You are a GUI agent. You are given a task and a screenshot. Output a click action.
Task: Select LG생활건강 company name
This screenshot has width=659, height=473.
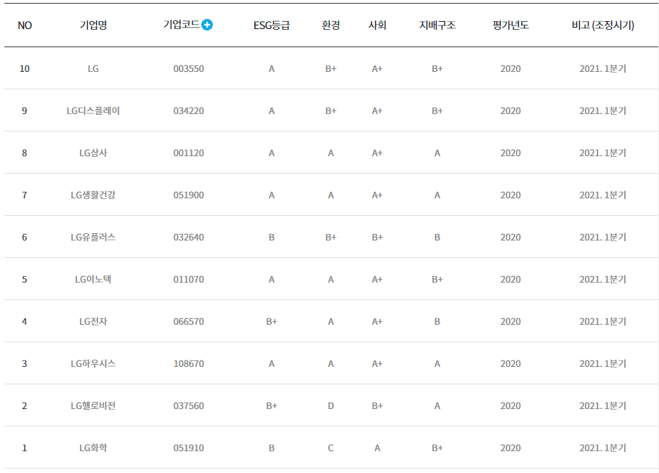93,195
